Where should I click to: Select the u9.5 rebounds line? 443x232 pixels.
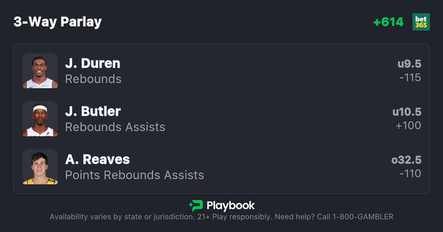click(409, 64)
